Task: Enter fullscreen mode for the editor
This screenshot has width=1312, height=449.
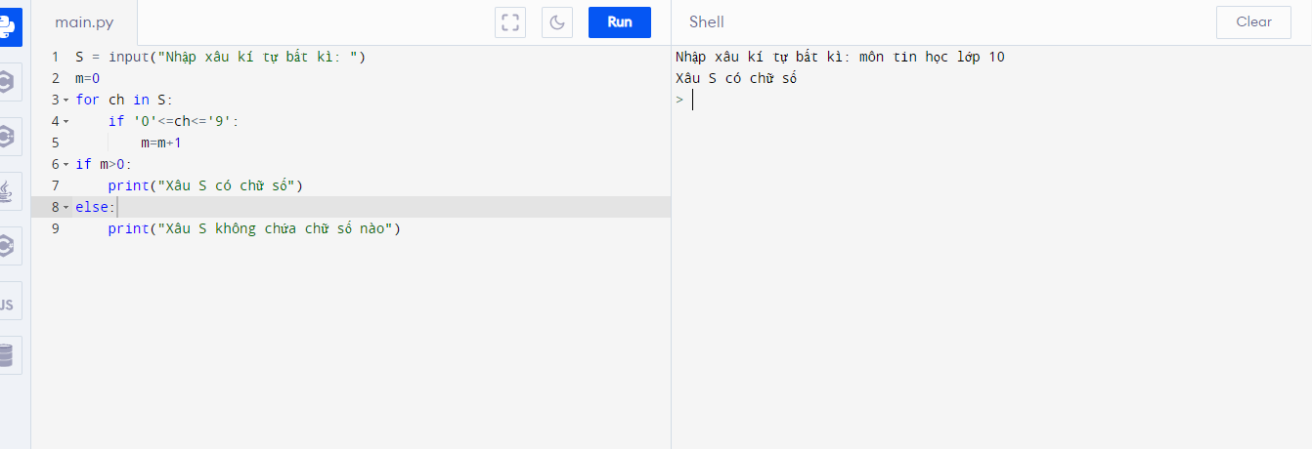Action: [x=510, y=22]
